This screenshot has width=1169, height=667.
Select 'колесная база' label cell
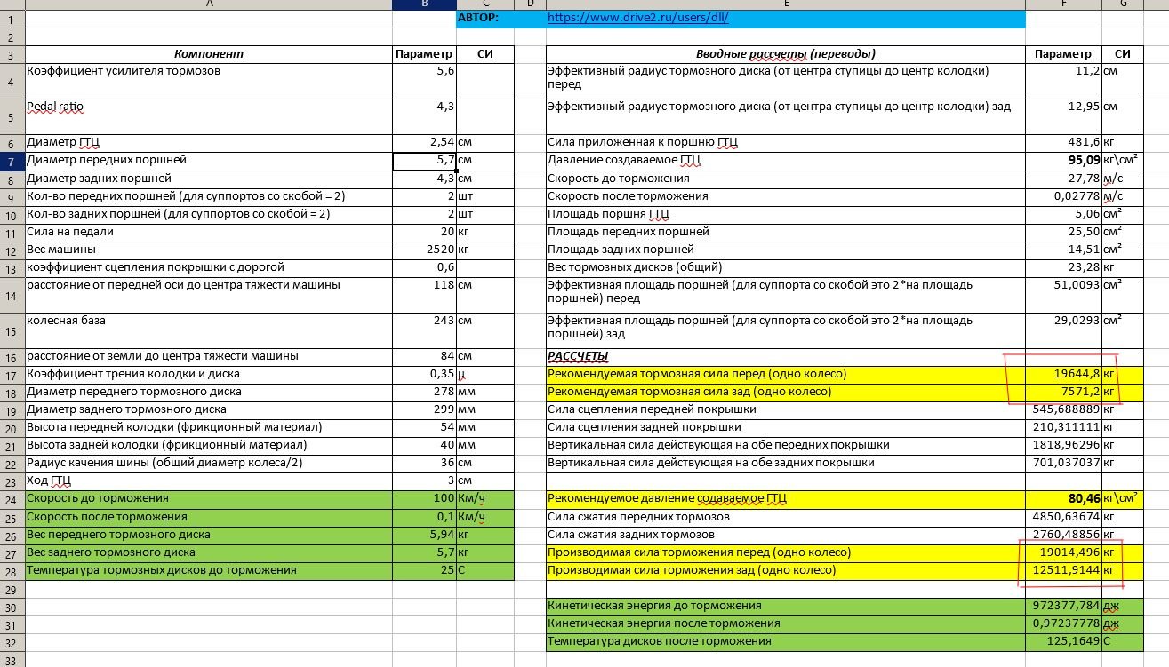(209, 330)
